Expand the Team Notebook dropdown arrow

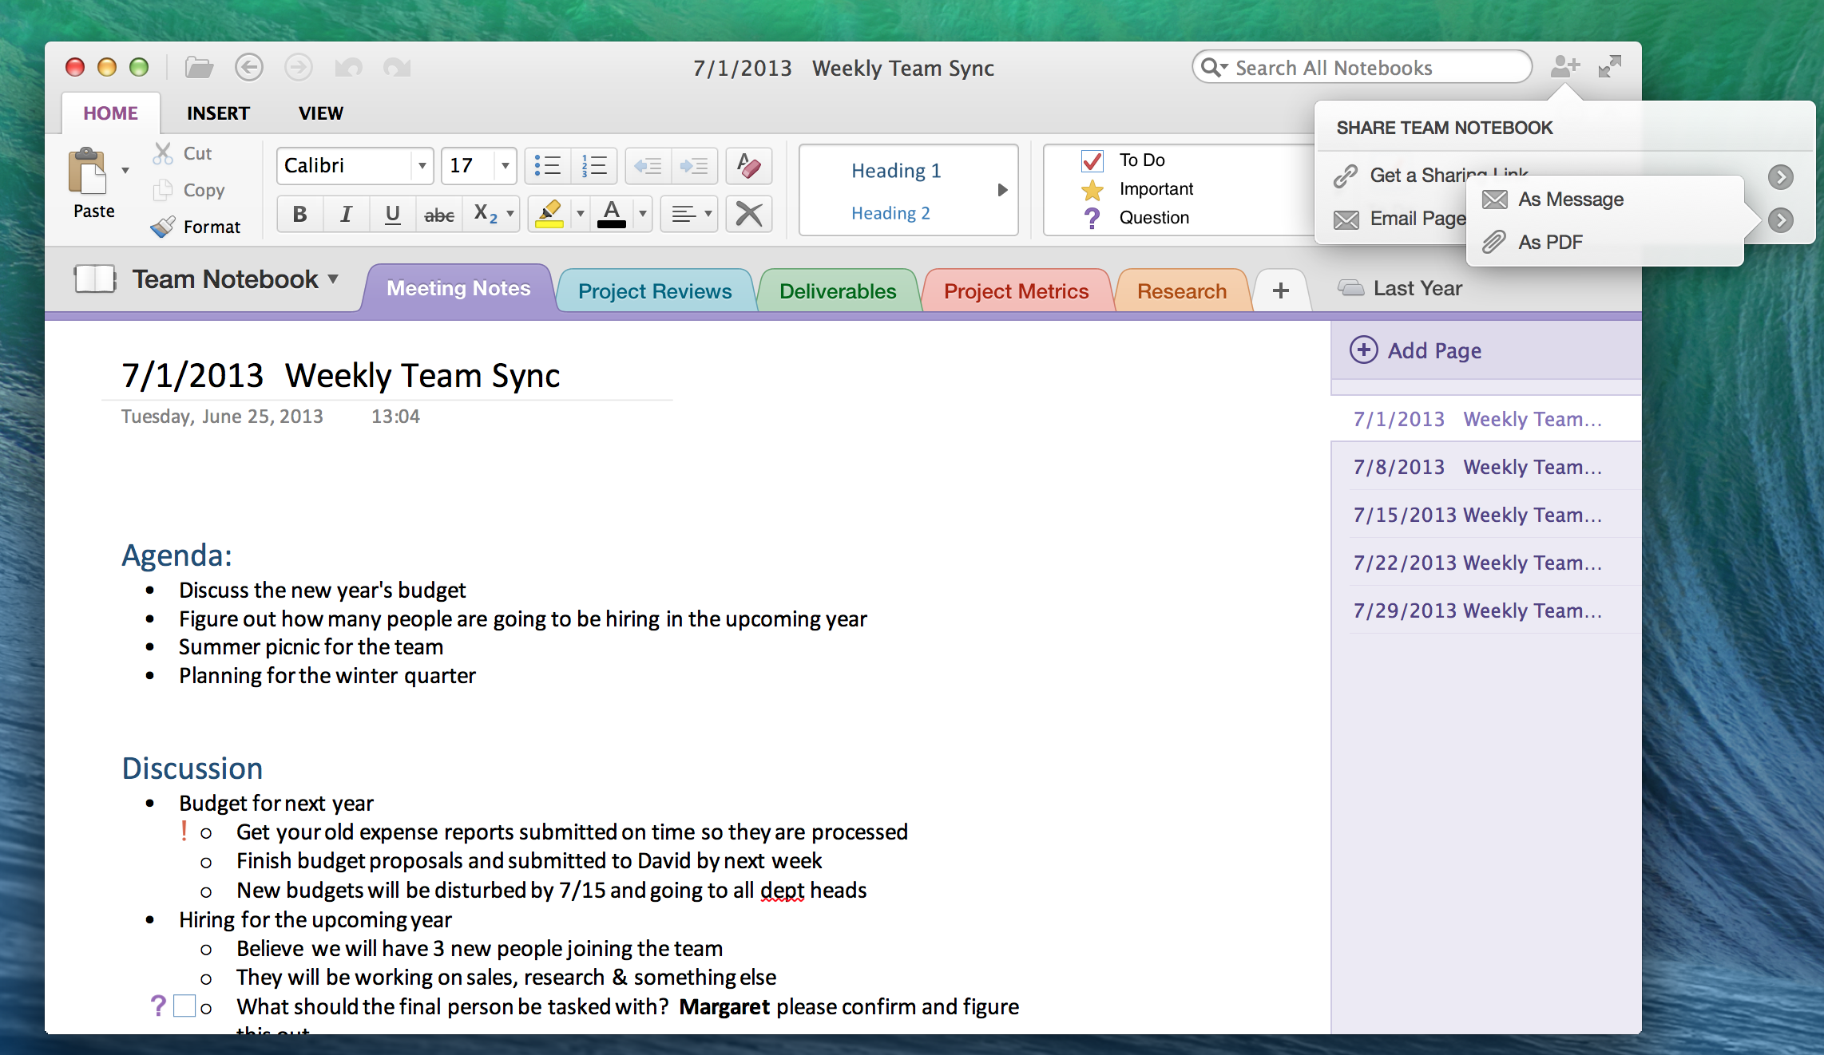pos(333,279)
